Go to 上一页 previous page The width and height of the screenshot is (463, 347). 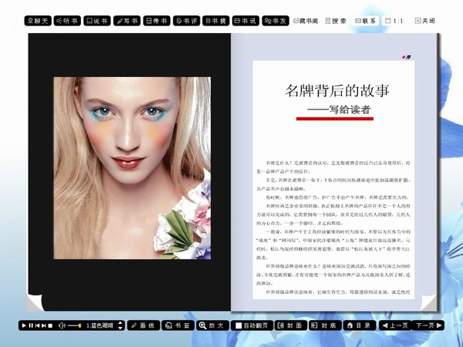[x=395, y=325]
